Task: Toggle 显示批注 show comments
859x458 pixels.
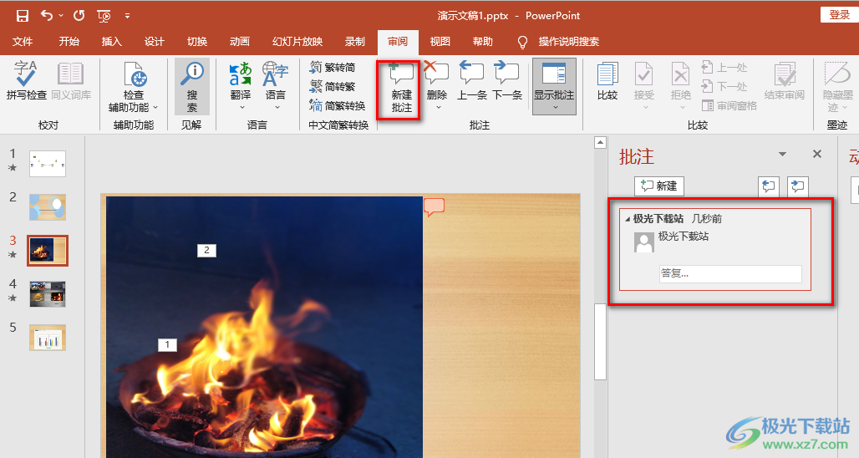Action: (x=554, y=80)
